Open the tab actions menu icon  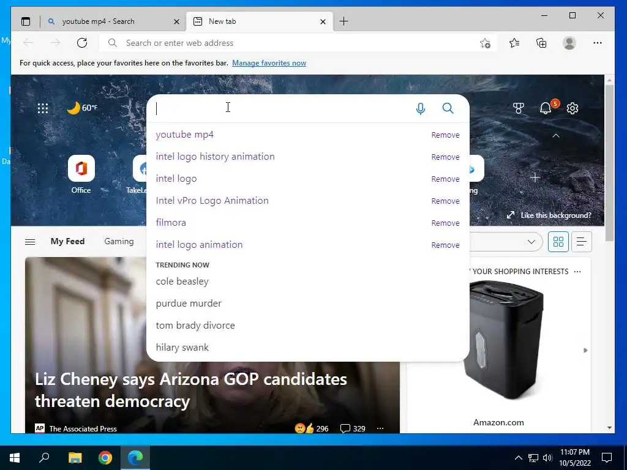click(26, 21)
